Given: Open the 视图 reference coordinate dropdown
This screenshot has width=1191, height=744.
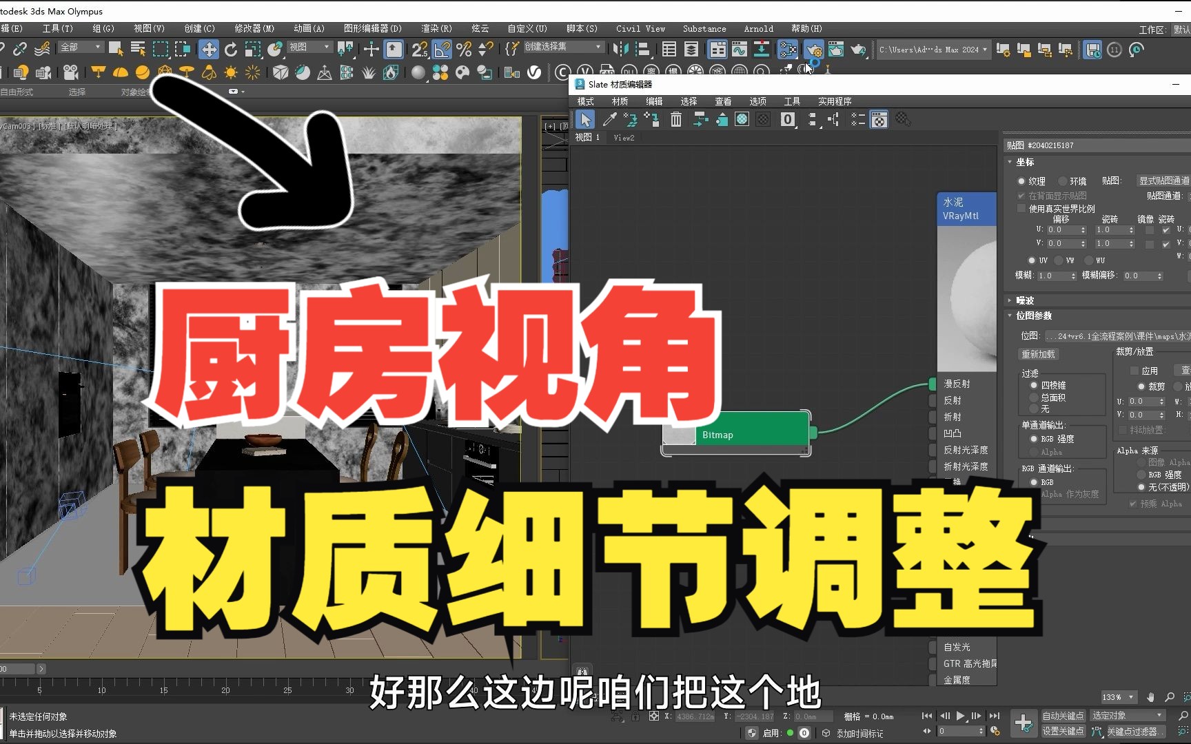Looking at the screenshot, I should click(x=309, y=47).
